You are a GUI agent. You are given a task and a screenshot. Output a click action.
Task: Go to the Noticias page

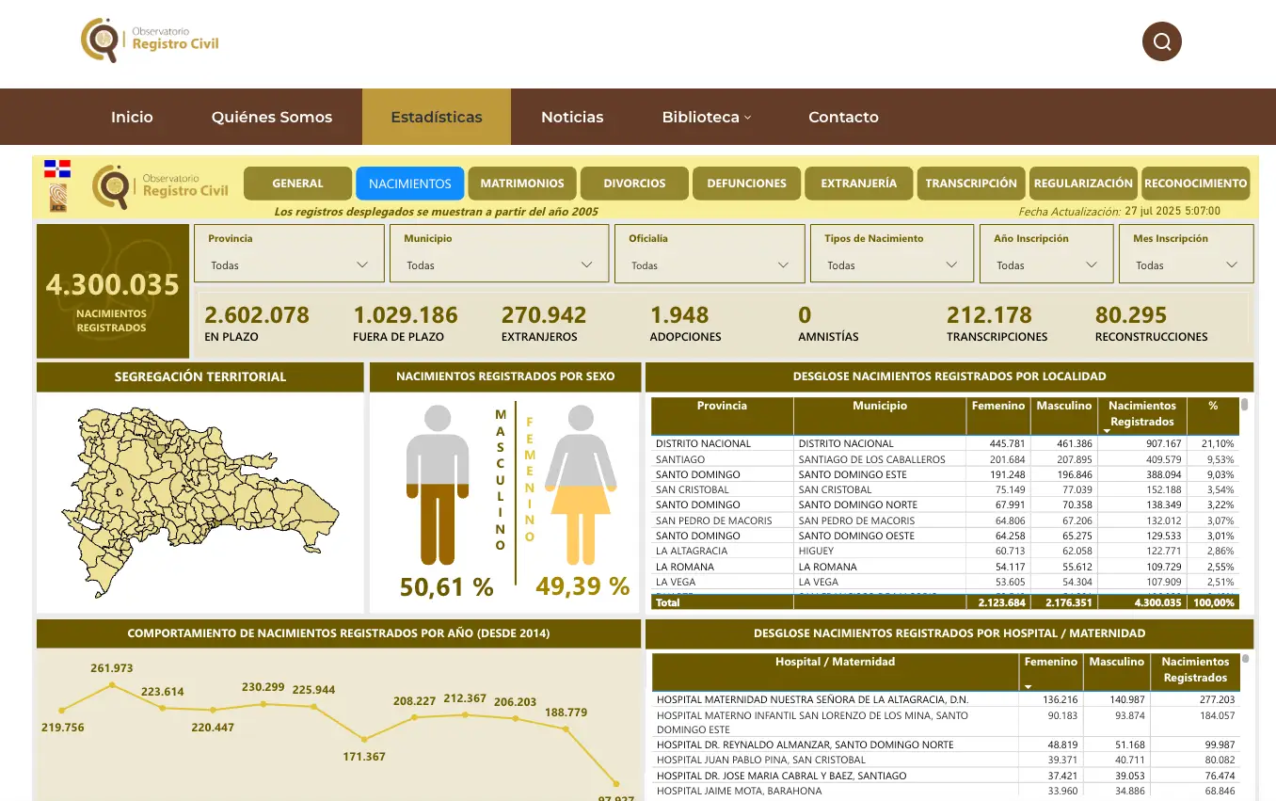[x=572, y=117]
